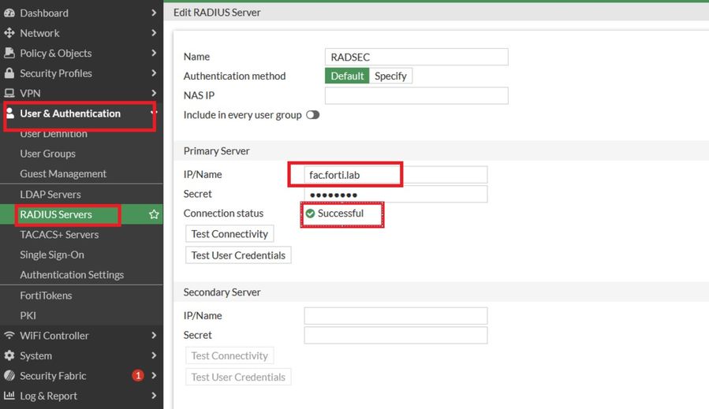The image size is (709, 409).
Task: Toggle the favorite star on RADIUS Servers
Action: [x=154, y=214]
